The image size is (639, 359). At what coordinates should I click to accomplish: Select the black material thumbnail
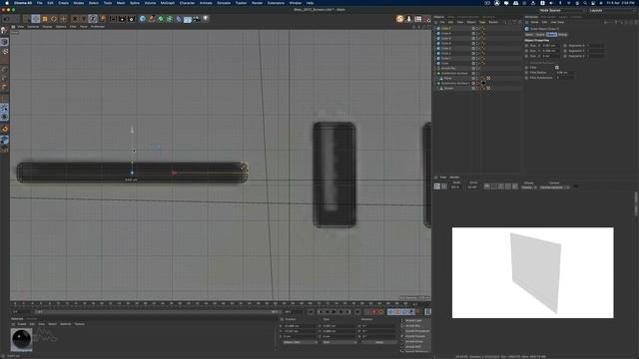click(x=22, y=339)
